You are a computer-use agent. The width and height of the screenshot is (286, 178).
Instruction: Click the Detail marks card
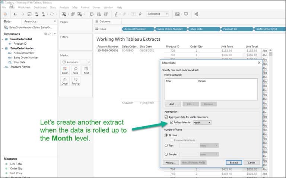(x=65, y=81)
